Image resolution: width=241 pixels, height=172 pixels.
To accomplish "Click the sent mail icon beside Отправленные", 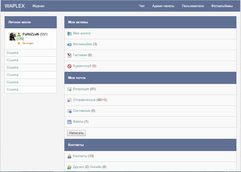I will (69, 100).
